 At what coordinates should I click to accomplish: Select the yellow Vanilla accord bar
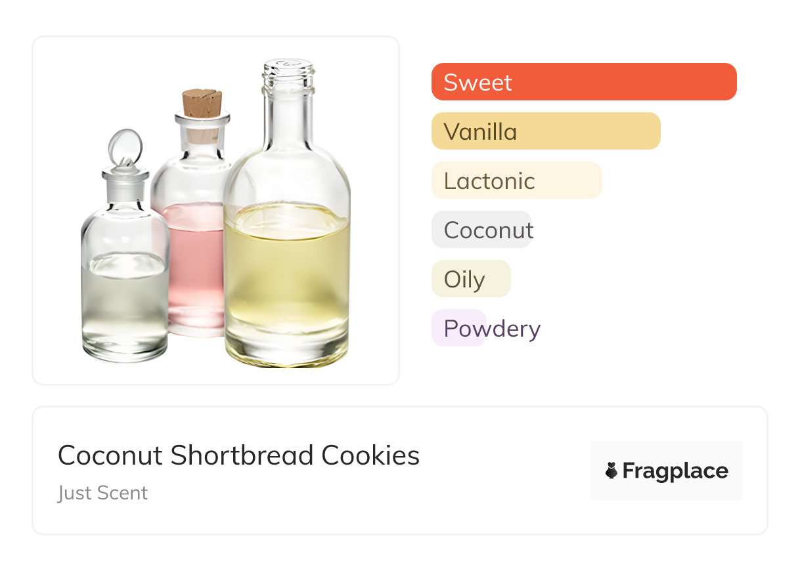point(545,131)
